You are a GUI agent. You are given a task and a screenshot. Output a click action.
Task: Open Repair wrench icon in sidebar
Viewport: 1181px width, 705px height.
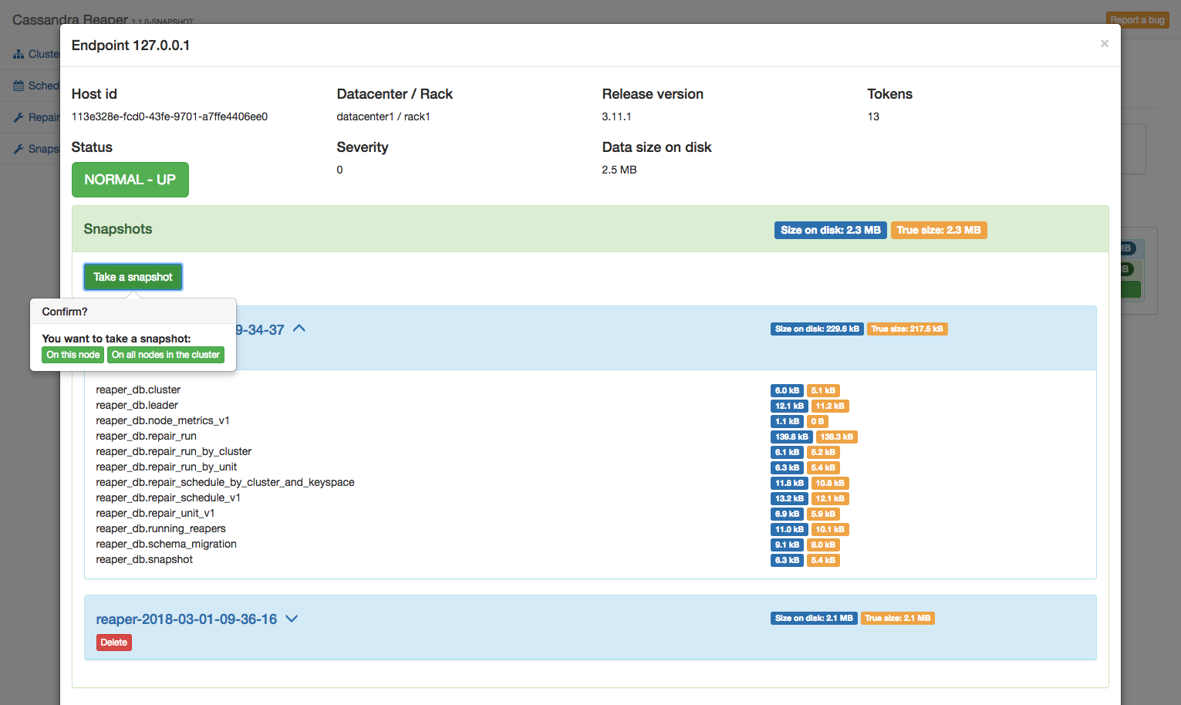(x=19, y=117)
